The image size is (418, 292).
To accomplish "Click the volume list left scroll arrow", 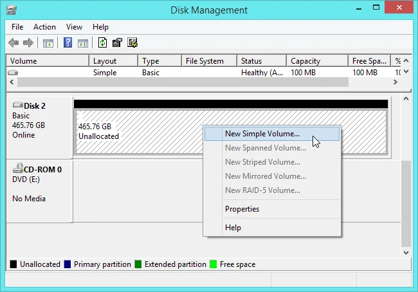I will click(12, 82).
